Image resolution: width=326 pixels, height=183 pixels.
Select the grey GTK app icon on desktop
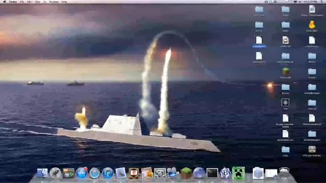coord(312,149)
